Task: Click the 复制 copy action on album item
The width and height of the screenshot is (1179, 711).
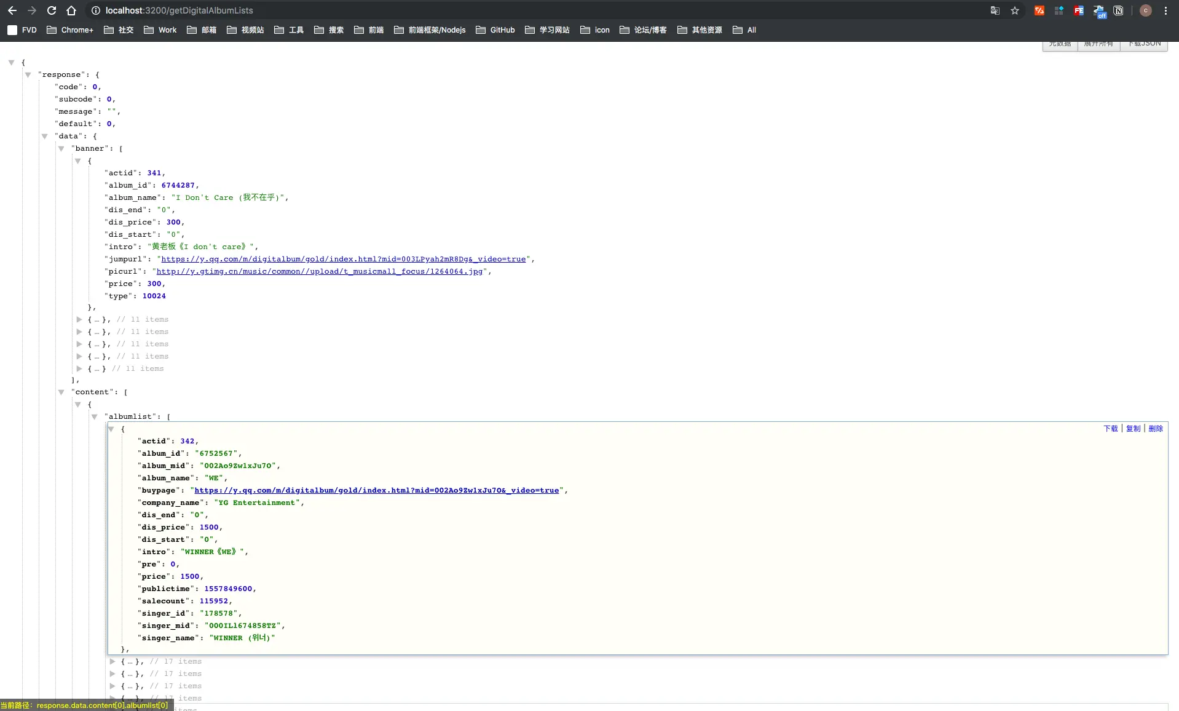Action: coord(1133,429)
